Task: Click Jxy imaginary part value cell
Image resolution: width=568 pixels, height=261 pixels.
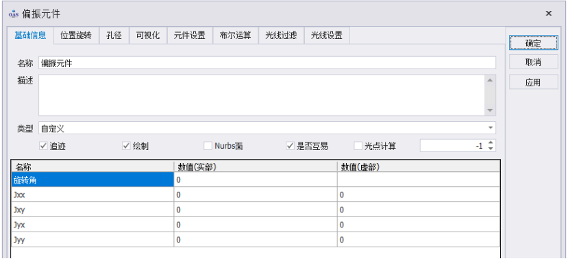Action: pos(419,210)
